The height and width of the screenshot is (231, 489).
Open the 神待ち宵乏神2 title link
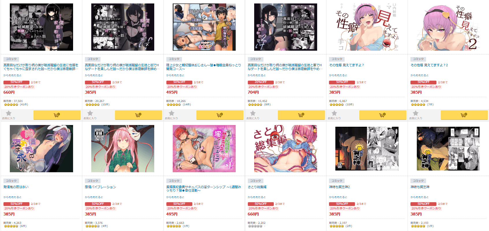click(x=339, y=187)
